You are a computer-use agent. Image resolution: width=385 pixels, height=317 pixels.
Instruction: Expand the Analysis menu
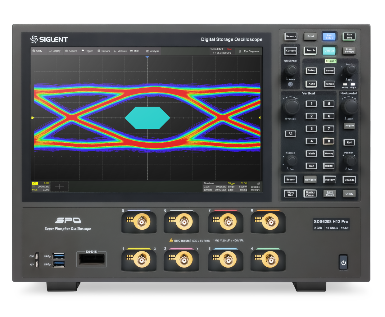152,51
